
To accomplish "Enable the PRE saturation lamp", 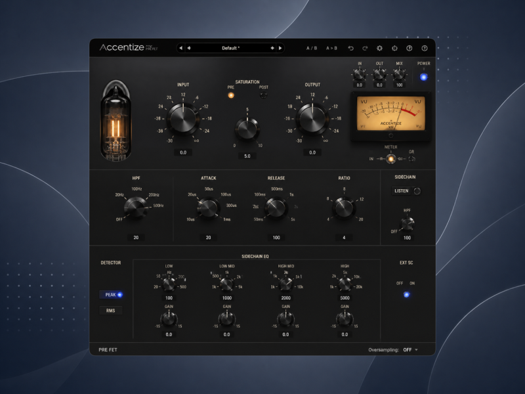I will pos(231,95).
